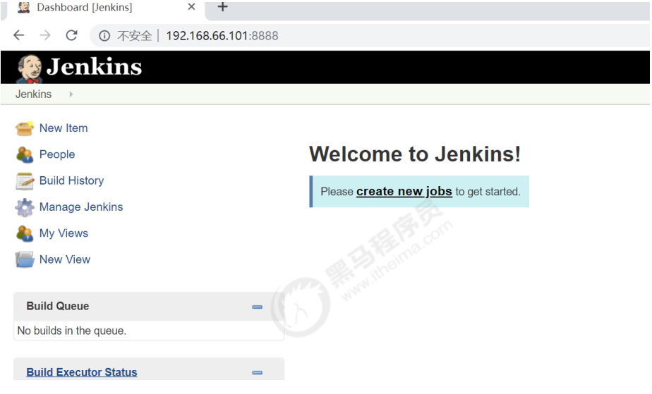Collapse the Build Queue panel
The width and height of the screenshot is (652, 394).
[x=257, y=307]
